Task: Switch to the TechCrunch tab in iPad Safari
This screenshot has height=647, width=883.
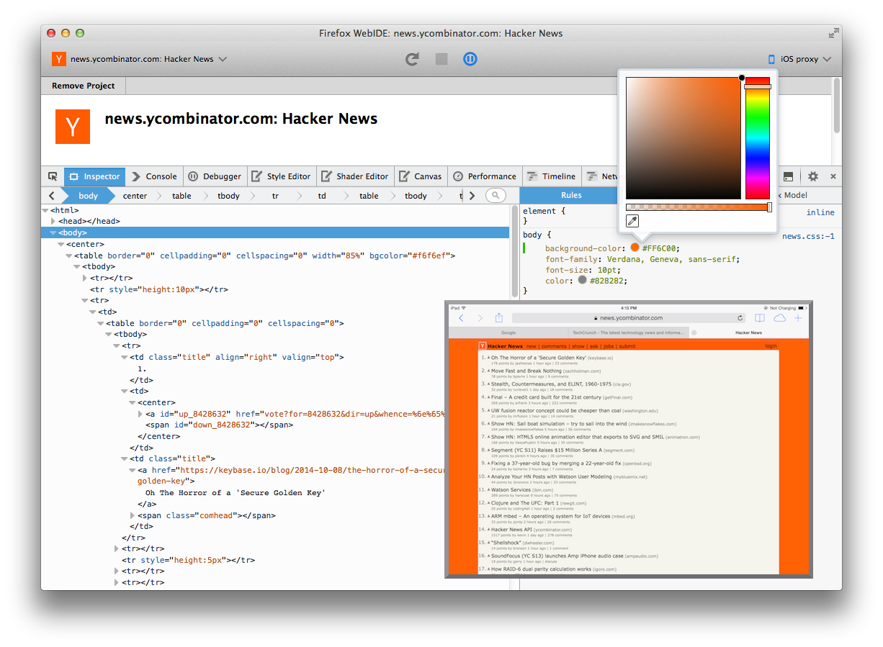Action: [x=628, y=332]
